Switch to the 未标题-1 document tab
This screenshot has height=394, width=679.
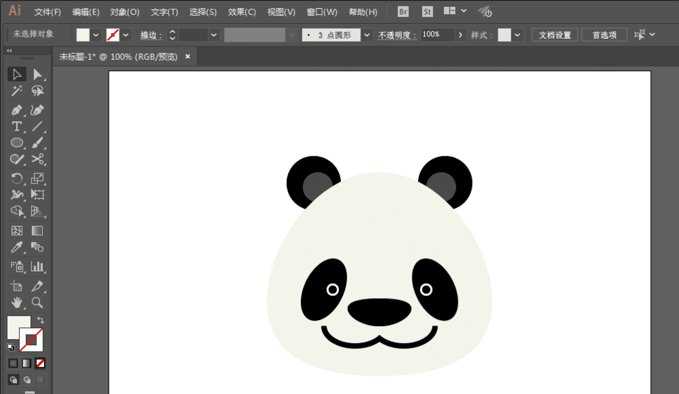pyautogui.click(x=118, y=57)
